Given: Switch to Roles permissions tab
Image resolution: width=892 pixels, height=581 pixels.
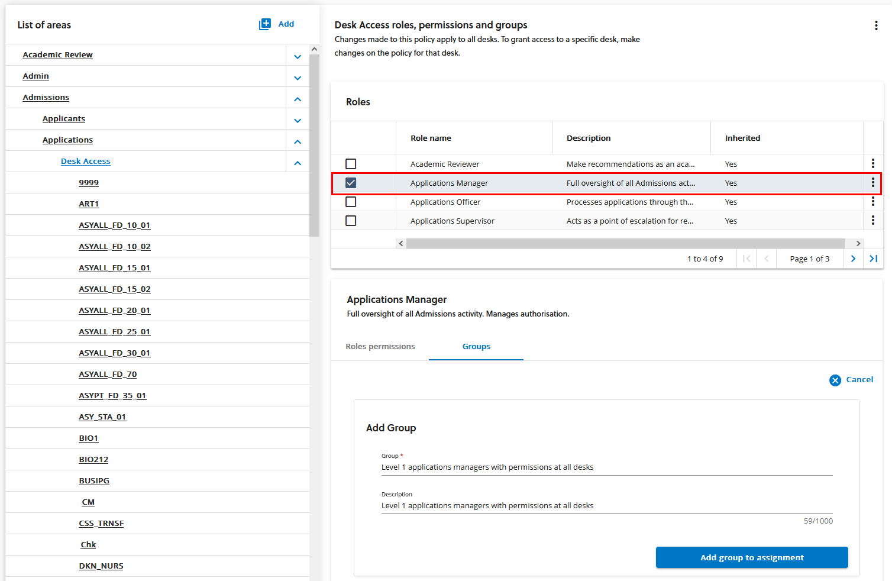Looking at the screenshot, I should [380, 347].
